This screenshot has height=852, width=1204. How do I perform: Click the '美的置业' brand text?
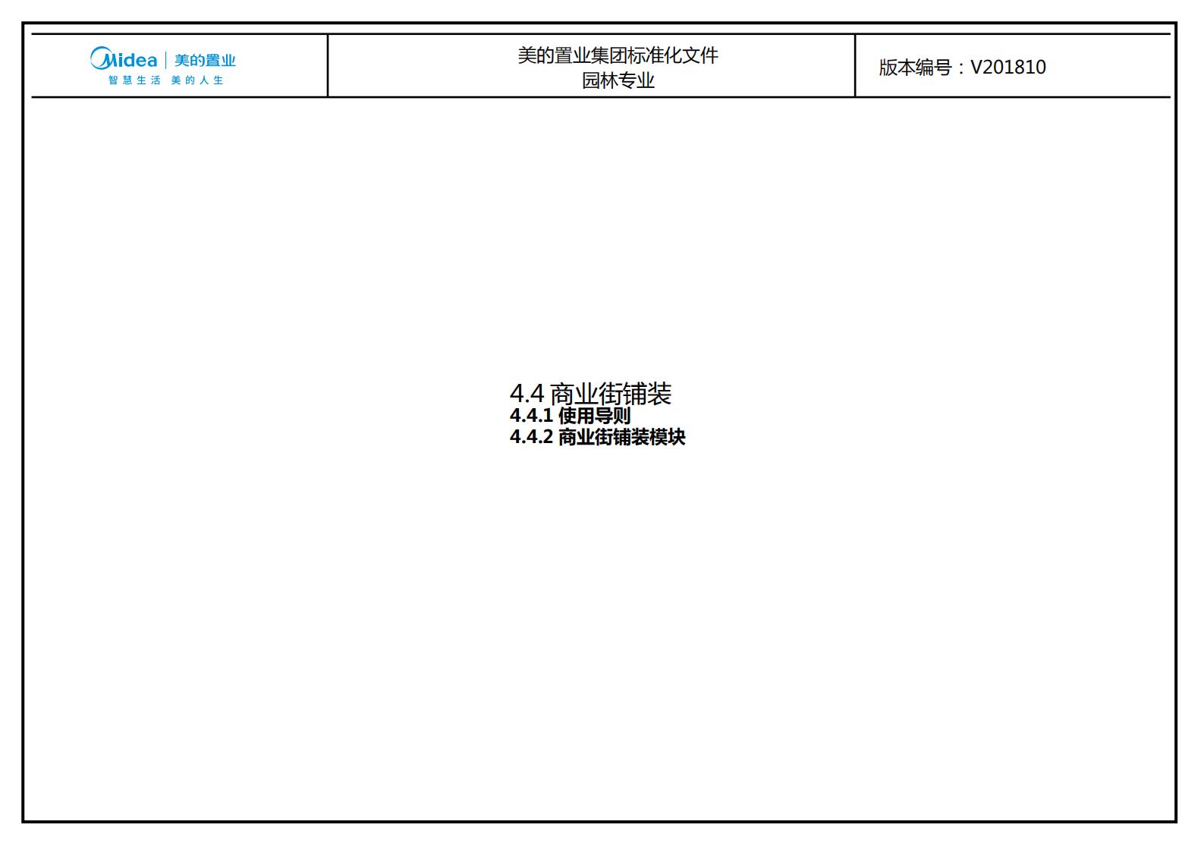pos(205,61)
